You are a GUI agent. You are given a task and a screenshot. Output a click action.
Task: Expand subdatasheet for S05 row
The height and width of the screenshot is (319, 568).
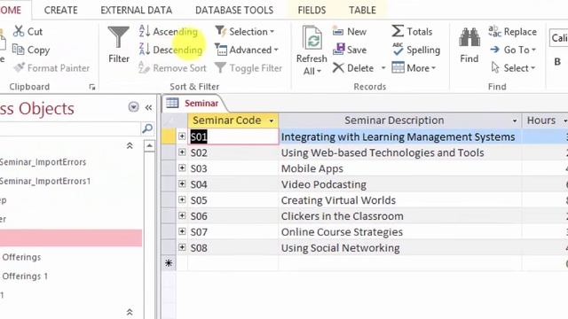[x=182, y=199]
